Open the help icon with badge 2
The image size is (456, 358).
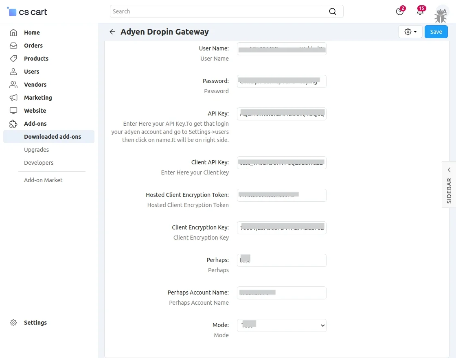400,11
